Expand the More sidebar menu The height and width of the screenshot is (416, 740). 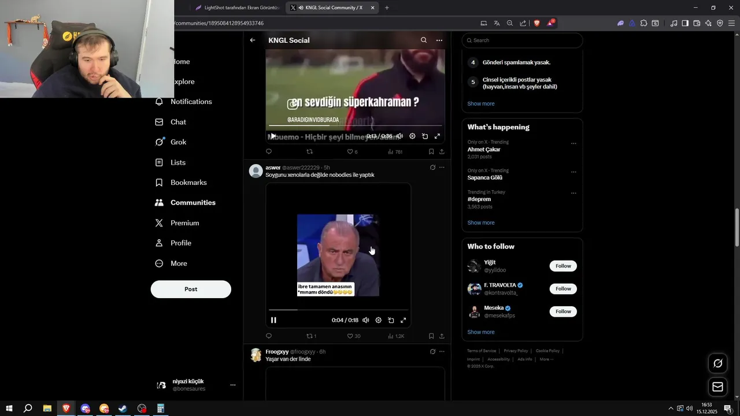(x=172, y=263)
